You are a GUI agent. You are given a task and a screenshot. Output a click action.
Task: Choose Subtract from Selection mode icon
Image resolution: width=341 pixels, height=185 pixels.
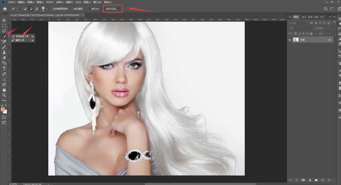pos(36,9)
